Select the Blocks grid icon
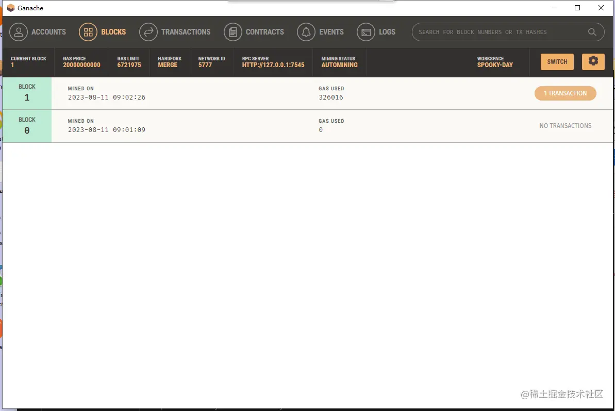Image resolution: width=615 pixels, height=411 pixels. pyautogui.click(x=88, y=32)
